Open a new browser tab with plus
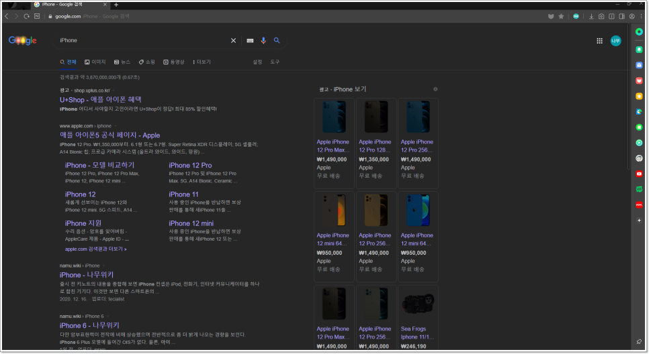The image size is (649, 354). (x=116, y=5)
